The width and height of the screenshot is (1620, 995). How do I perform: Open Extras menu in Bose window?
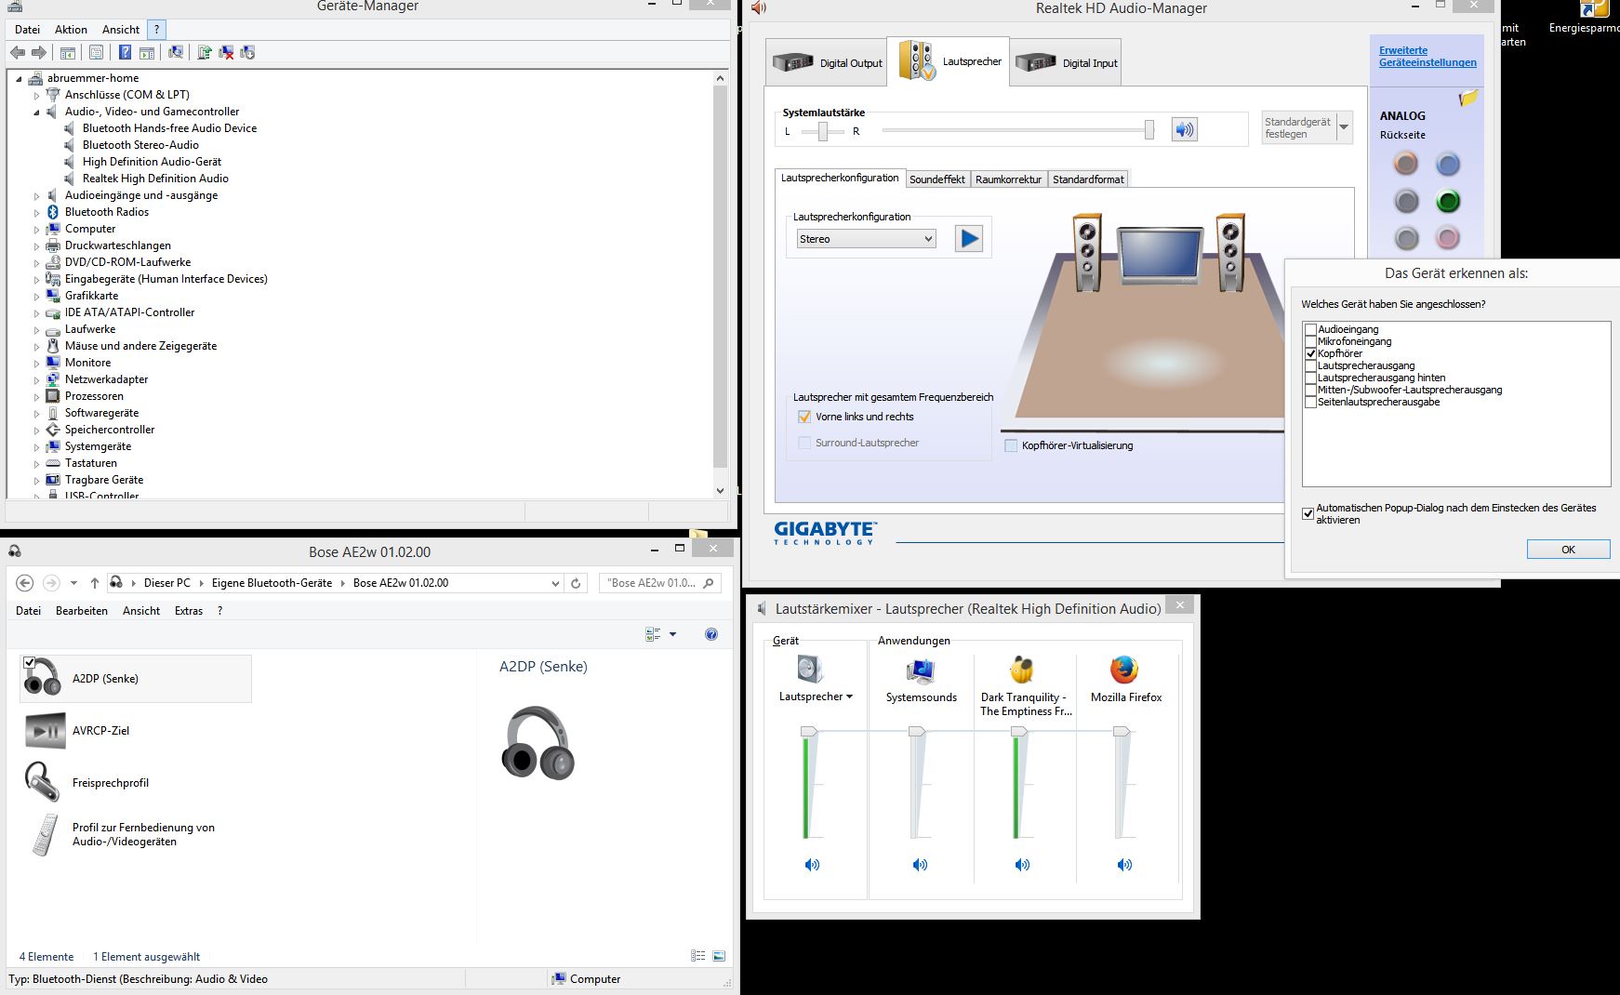[189, 611]
